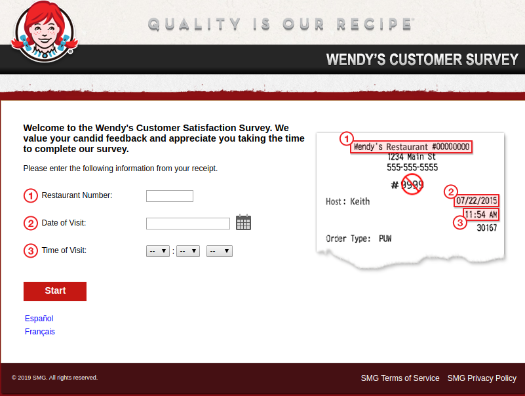Click 'Please enter the following information' instruction text
Image resolution: width=525 pixels, height=396 pixels.
click(x=121, y=168)
